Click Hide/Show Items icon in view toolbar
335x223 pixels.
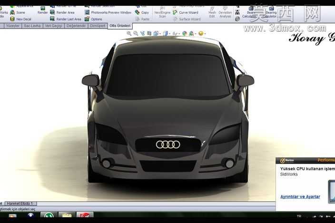tap(175, 33)
